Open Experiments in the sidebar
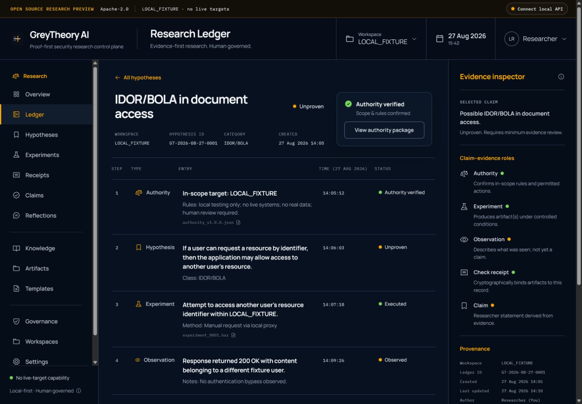 coord(46,155)
